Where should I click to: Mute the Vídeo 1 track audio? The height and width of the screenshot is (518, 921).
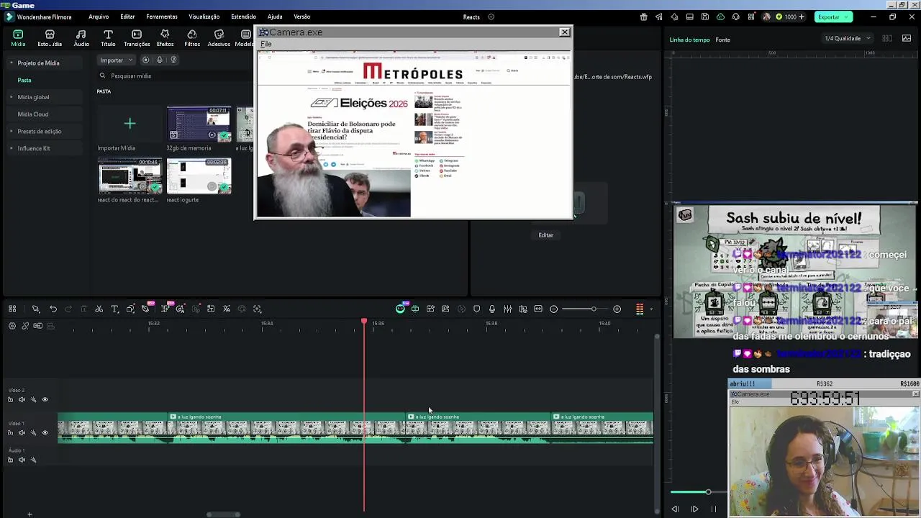point(22,432)
